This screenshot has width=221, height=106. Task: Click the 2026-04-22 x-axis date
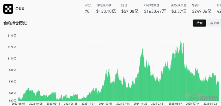pyautogui.click(x=210, y=104)
